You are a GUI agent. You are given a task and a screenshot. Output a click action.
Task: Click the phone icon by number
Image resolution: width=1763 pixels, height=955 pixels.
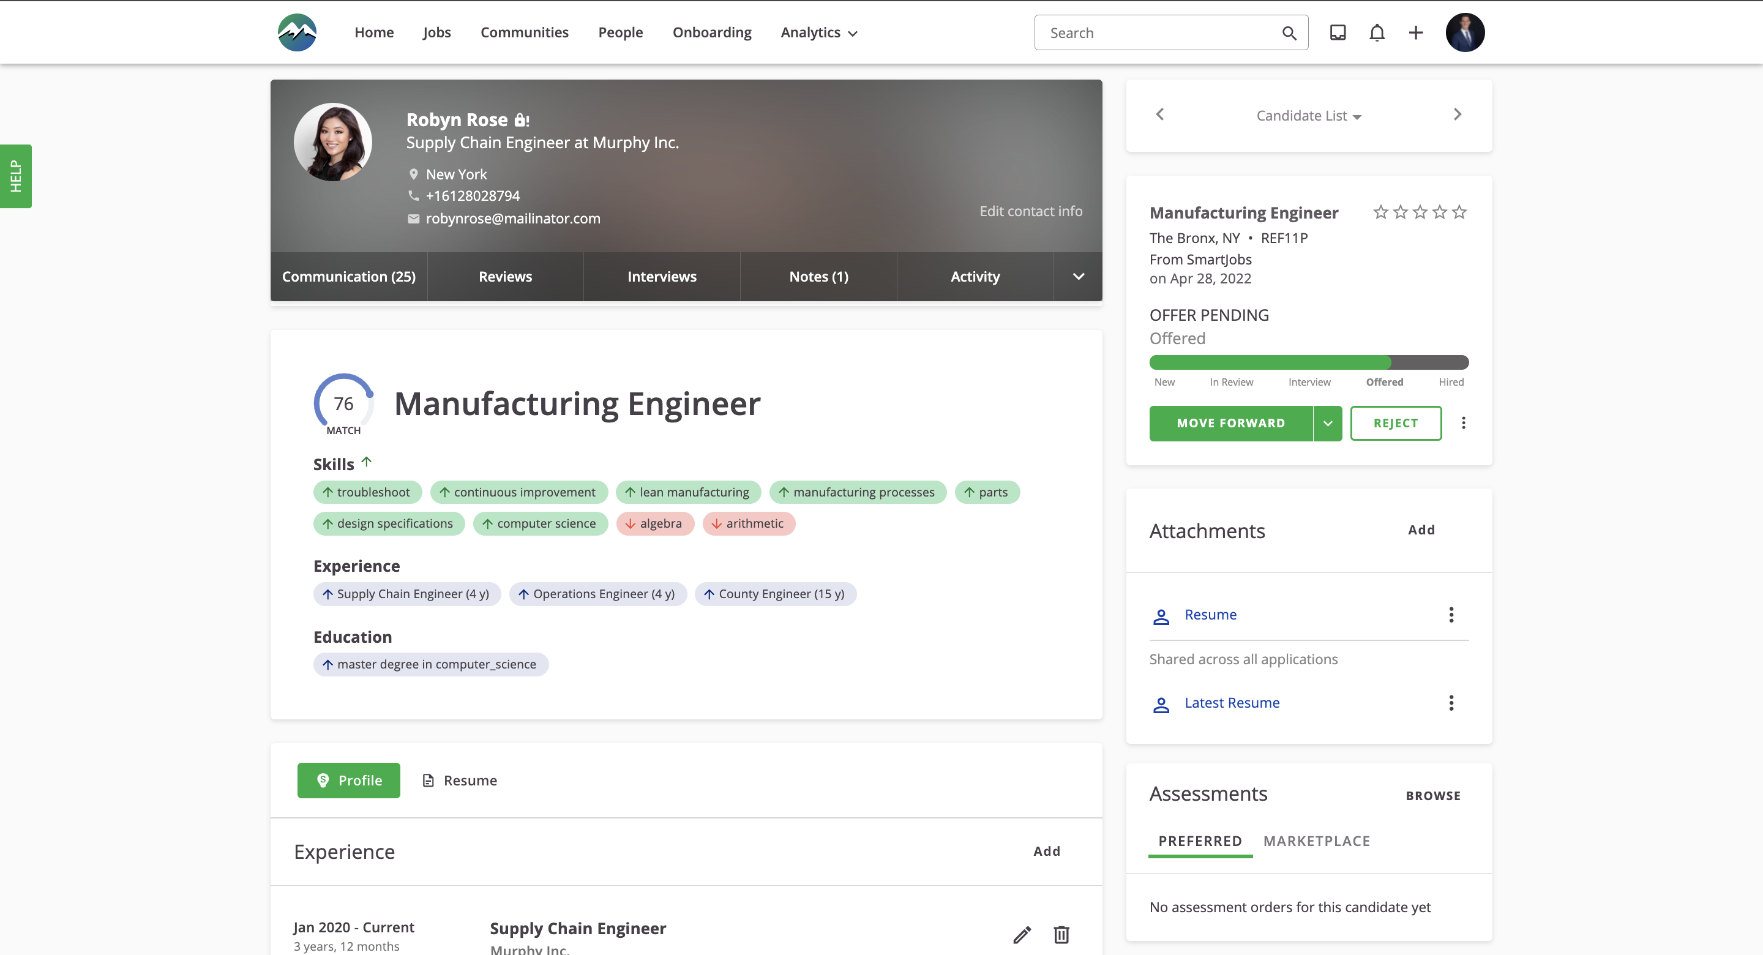[413, 196]
